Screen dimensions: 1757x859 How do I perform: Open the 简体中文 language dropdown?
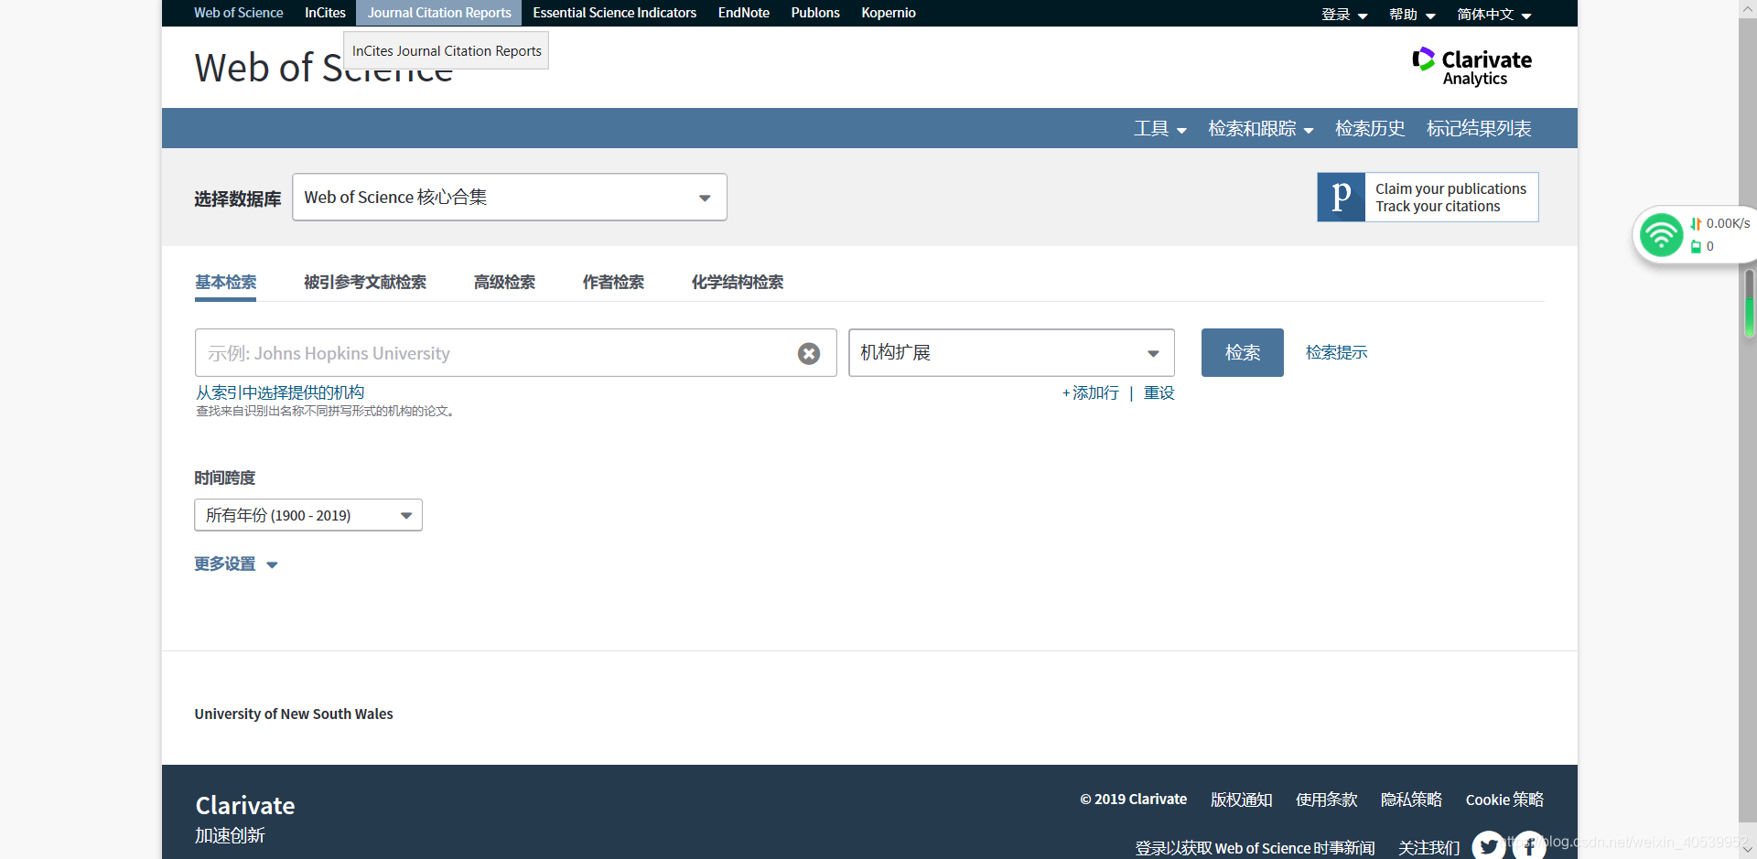click(1493, 15)
